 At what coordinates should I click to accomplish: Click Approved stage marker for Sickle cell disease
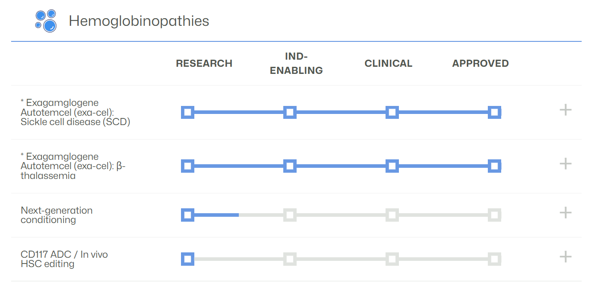(x=494, y=112)
